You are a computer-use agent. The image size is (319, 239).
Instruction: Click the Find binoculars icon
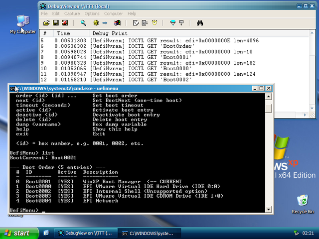pyautogui.click(x=200, y=23)
